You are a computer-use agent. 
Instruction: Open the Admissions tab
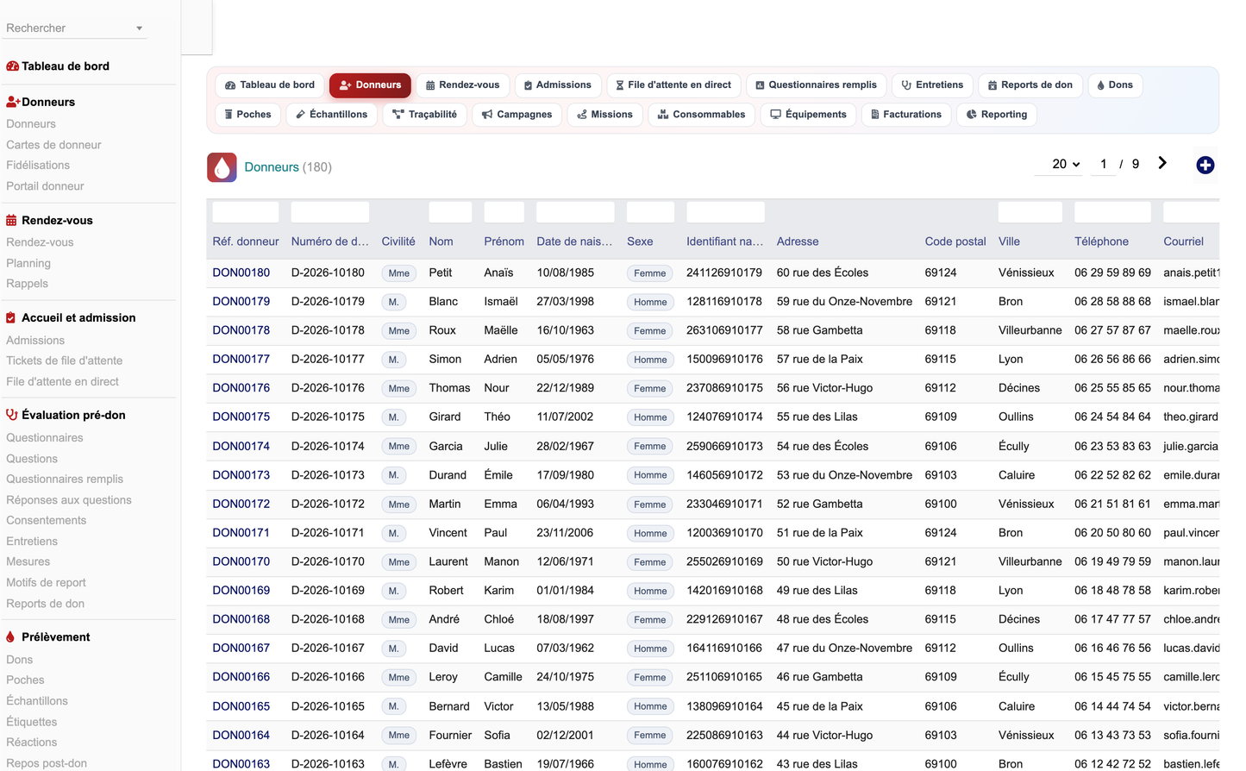click(x=558, y=85)
